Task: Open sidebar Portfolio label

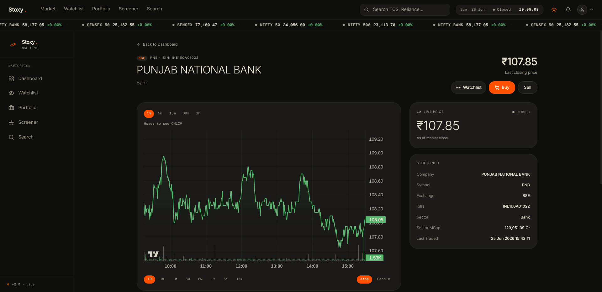Action: coord(27,108)
